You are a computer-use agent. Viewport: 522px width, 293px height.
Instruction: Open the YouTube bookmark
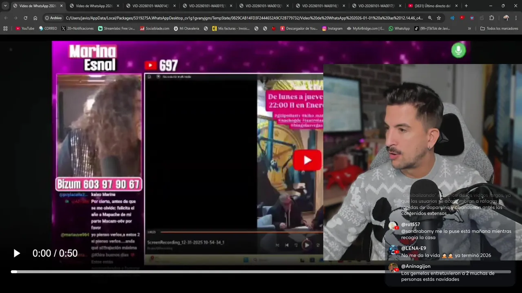[25, 28]
